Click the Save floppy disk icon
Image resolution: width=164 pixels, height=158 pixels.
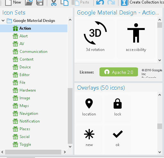[x=40, y=3]
